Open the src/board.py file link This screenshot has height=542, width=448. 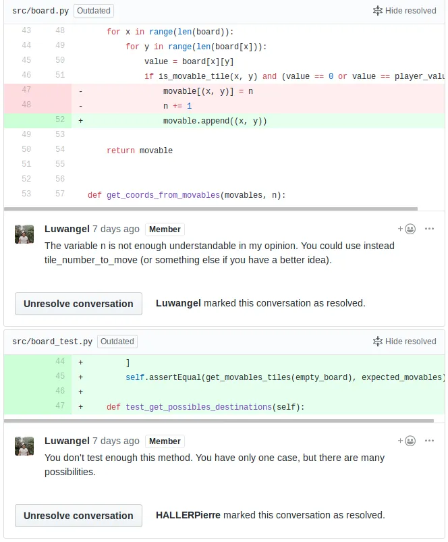coord(39,11)
